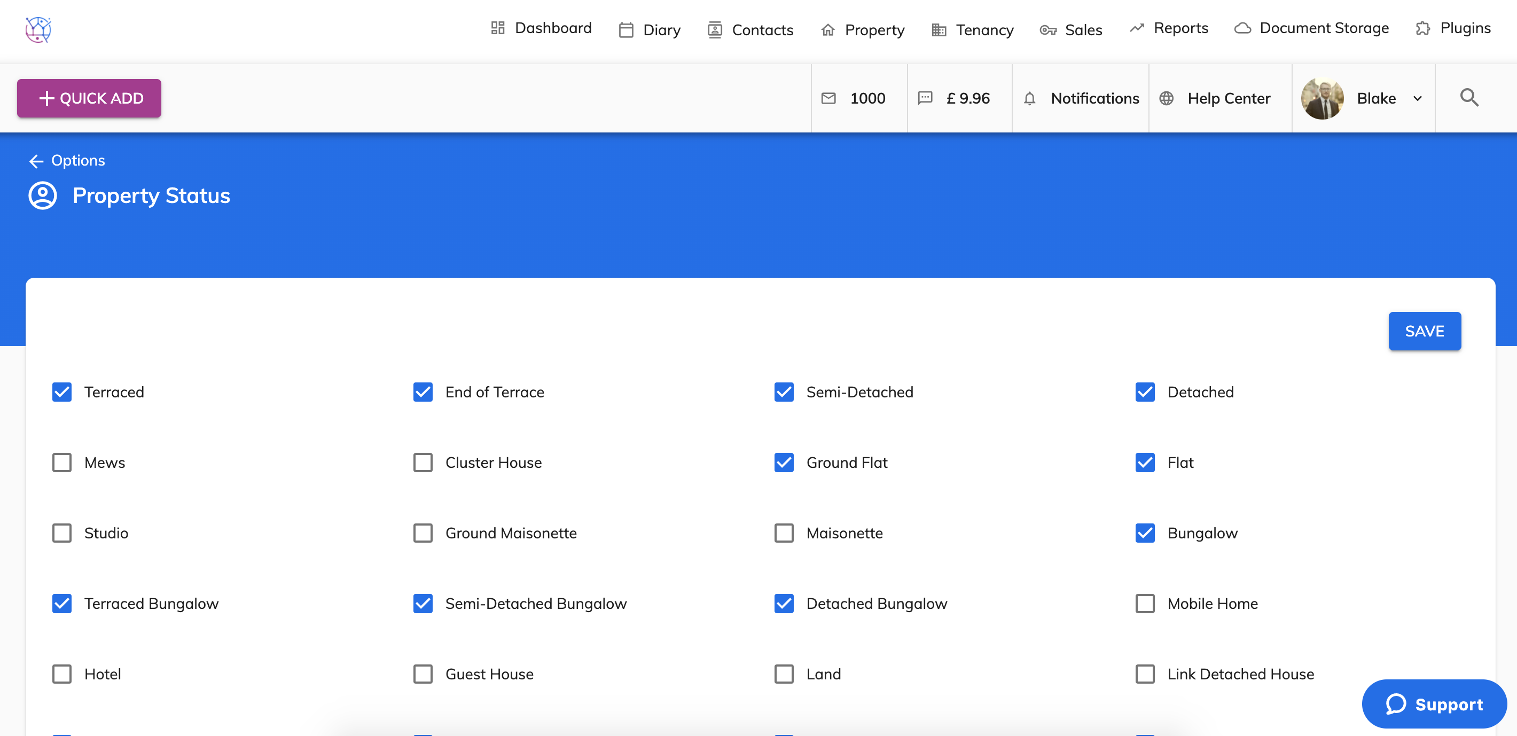Open the Support chat widget
Viewport: 1517px width, 736px height.
point(1434,704)
